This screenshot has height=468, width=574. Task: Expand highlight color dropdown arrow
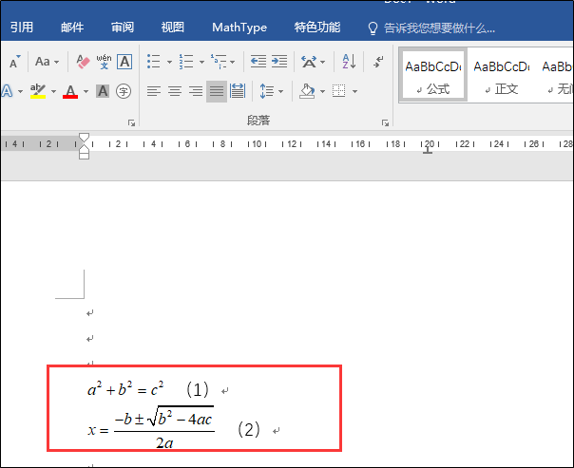pos(53,91)
